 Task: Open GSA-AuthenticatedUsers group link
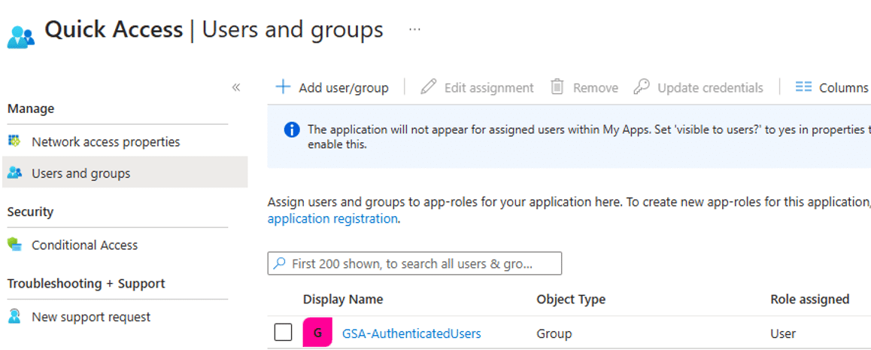tap(411, 333)
